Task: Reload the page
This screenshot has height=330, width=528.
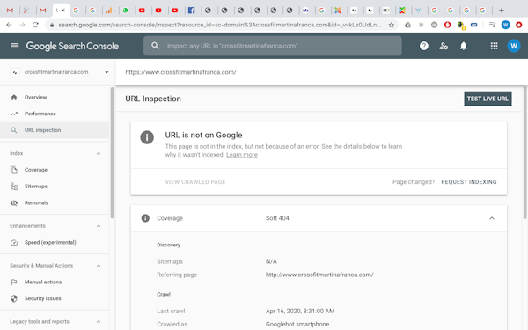Action: 35,25
